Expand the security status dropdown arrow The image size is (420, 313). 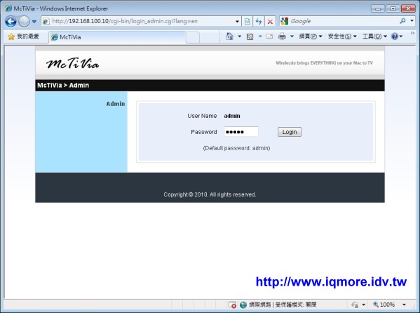pyautogui.click(x=363, y=305)
